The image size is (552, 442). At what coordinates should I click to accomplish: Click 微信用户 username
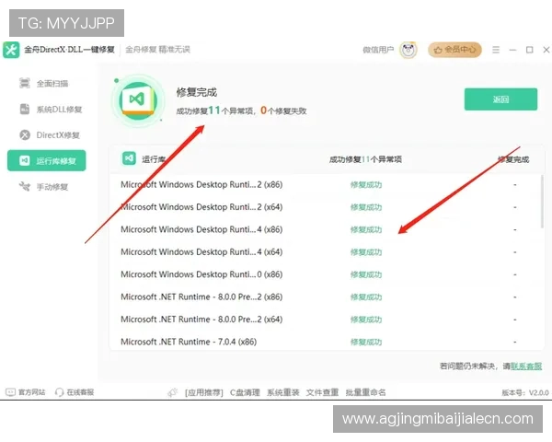click(x=378, y=50)
